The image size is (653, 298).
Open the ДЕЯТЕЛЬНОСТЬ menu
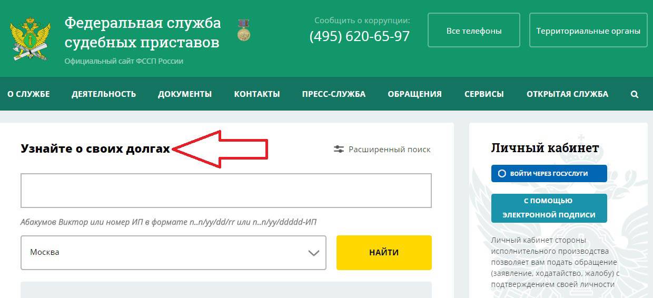[104, 94]
